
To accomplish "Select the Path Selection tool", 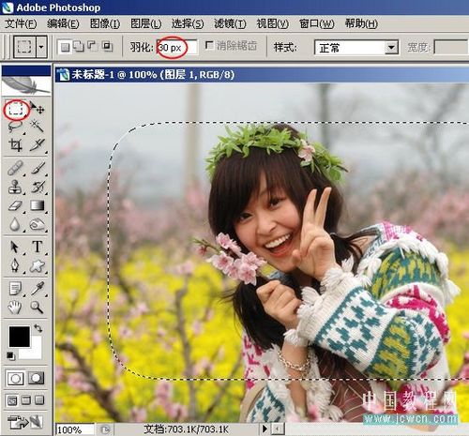I will tap(14, 247).
